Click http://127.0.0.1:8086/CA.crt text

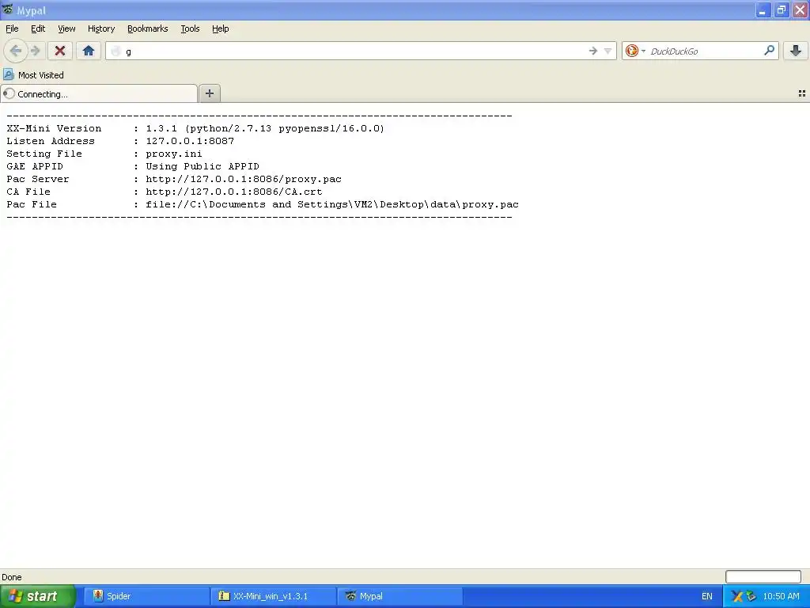click(234, 192)
